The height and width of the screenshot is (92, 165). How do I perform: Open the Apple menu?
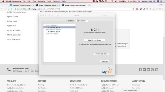tap(3, 1)
